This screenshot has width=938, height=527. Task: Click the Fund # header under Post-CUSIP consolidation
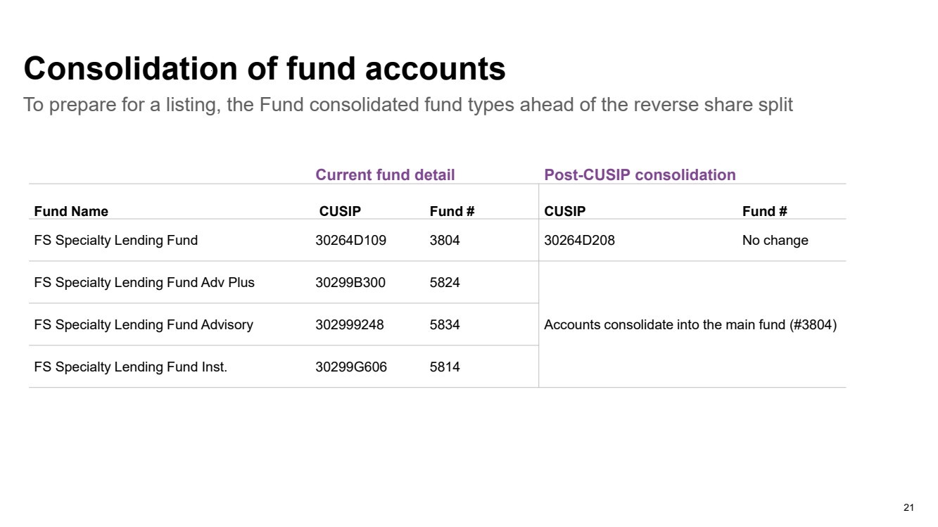tap(764, 211)
